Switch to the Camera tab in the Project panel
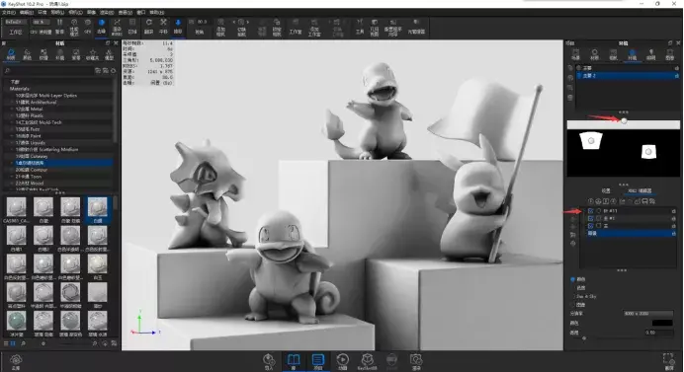This screenshot has width=684, height=372. pos(614,54)
